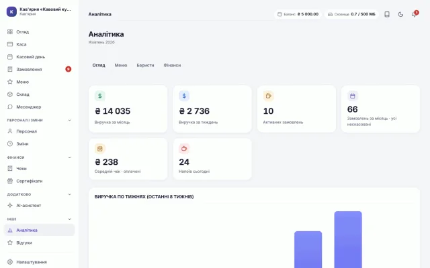
Task: Click the Аналітика bar chart icon
Action: [10, 230]
